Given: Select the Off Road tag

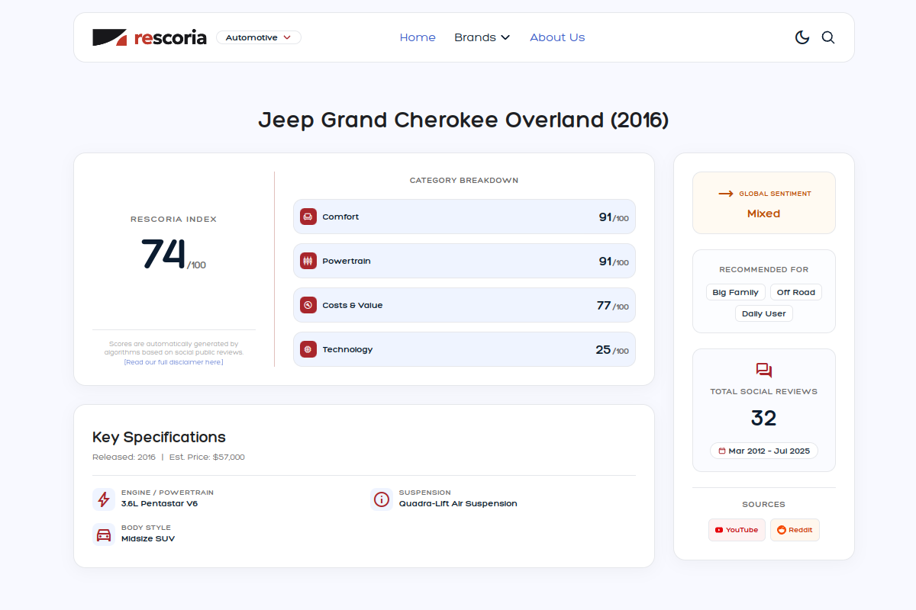Looking at the screenshot, I should [796, 292].
